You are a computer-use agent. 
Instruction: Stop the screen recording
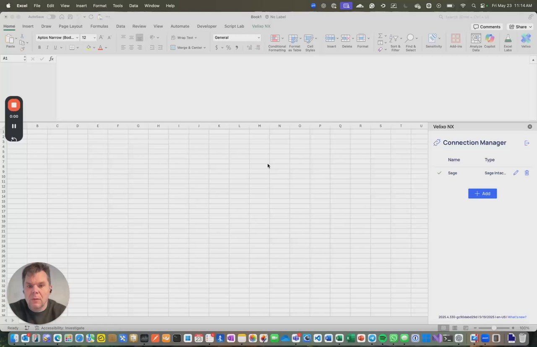(14, 105)
